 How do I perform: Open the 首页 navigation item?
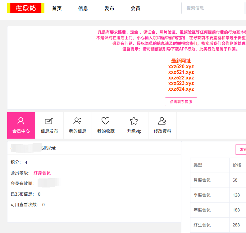pyautogui.click(x=57, y=8)
